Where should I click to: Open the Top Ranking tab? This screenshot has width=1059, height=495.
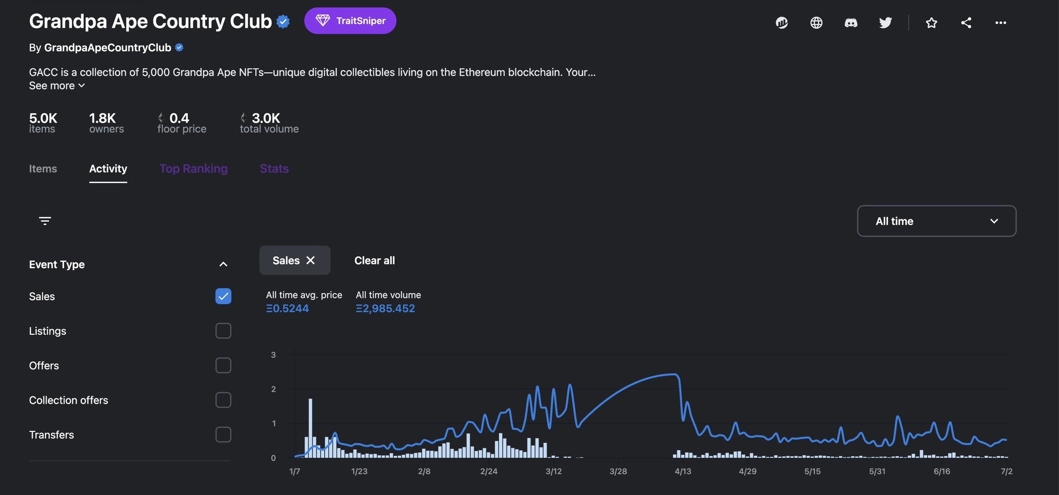pyautogui.click(x=193, y=168)
